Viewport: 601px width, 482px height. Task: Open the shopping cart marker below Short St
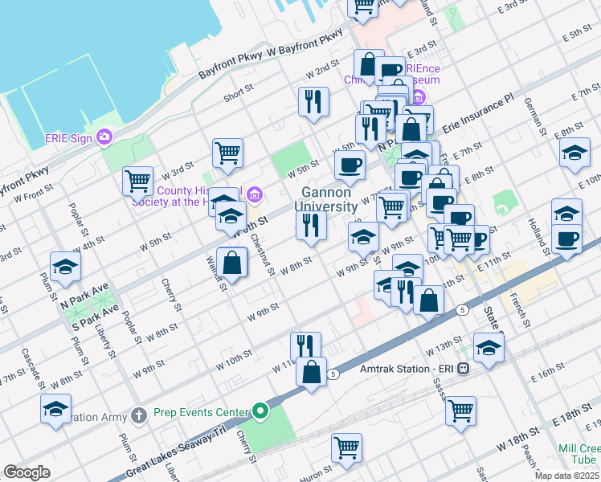coord(227,154)
